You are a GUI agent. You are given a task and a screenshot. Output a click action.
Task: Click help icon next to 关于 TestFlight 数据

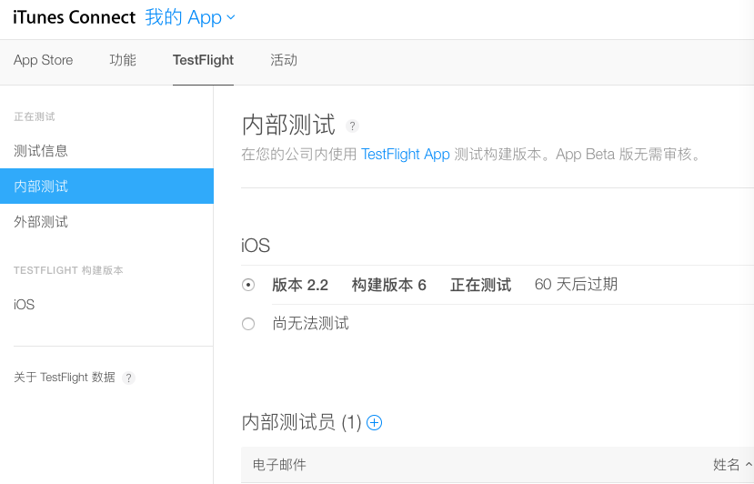coord(128,378)
